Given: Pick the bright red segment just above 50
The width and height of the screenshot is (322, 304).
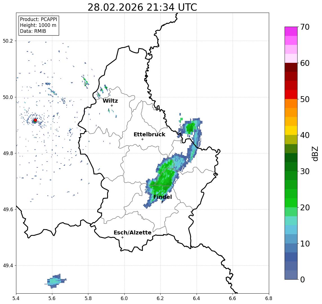Looking at the screenshot, I should [x=291, y=95].
